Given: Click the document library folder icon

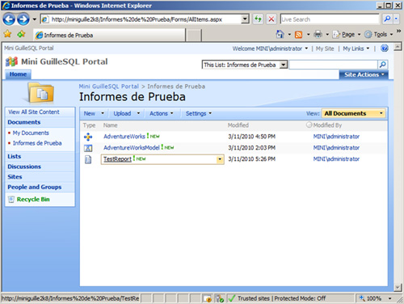Looking at the screenshot, I should [41, 93].
